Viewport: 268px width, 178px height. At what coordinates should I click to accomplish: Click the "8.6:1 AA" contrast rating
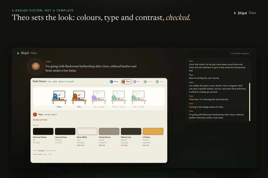click(x=146, y=145)
